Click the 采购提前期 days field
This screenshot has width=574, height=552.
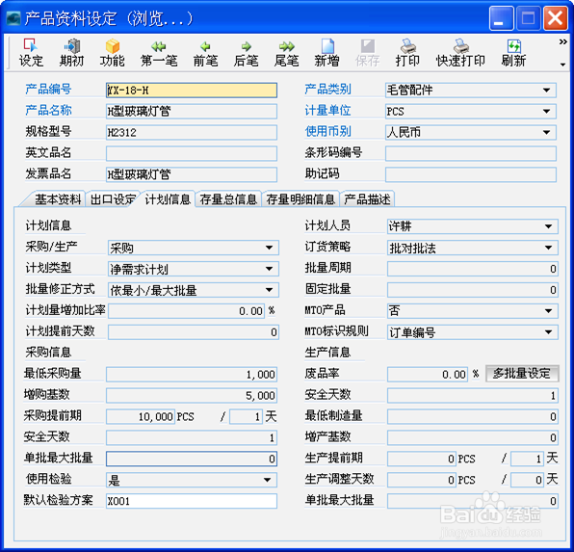click(246, 416)
